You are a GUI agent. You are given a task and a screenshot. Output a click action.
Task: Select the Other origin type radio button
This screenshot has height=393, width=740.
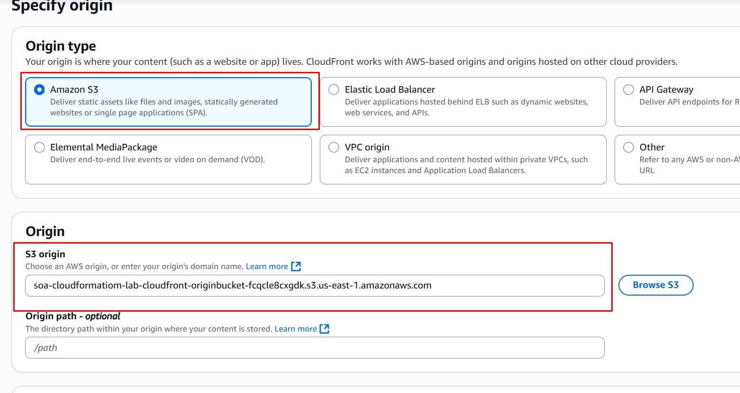[x=628, y=147]
